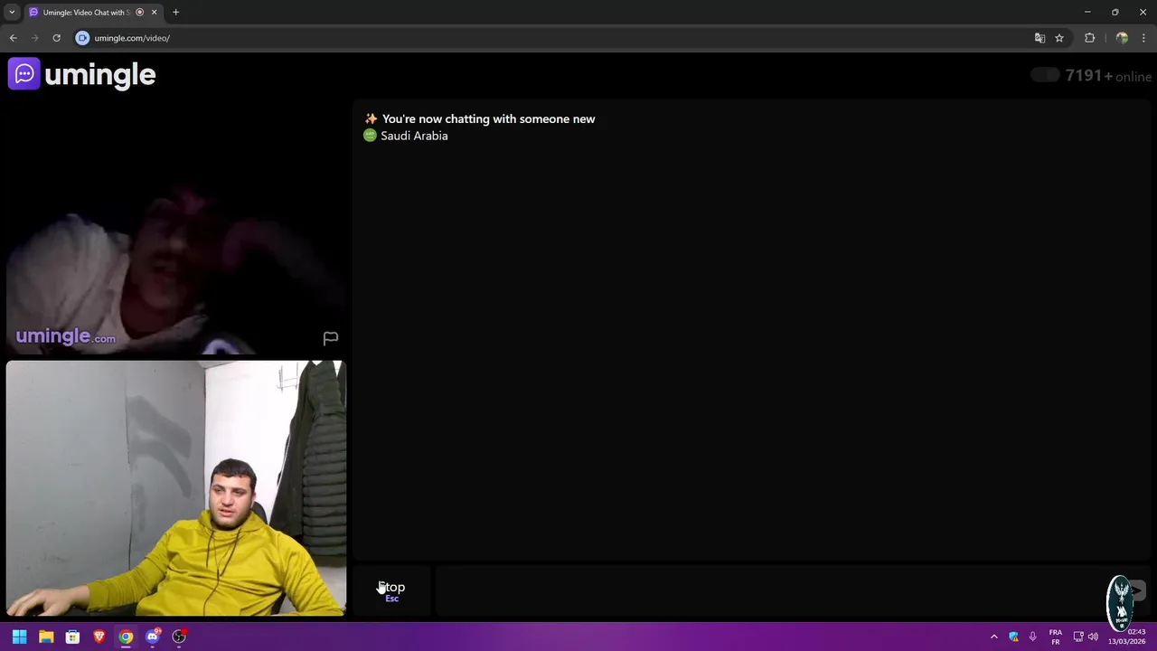Click the Chrome taskbar icon
Screen dimensions: 1157x651
pos(126,637)
